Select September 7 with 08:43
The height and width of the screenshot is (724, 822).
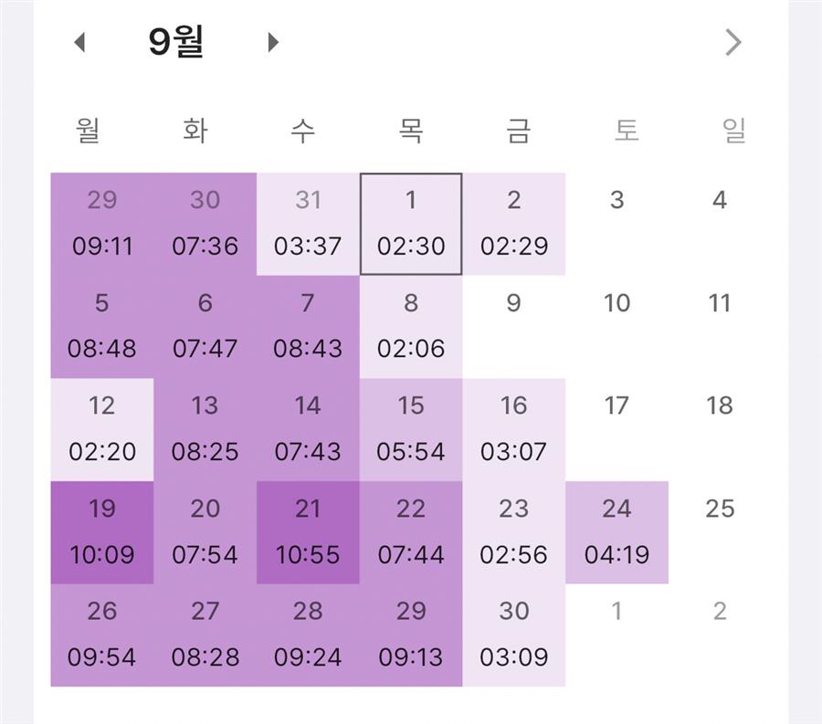pyautogui.click(x=308, y=327)
